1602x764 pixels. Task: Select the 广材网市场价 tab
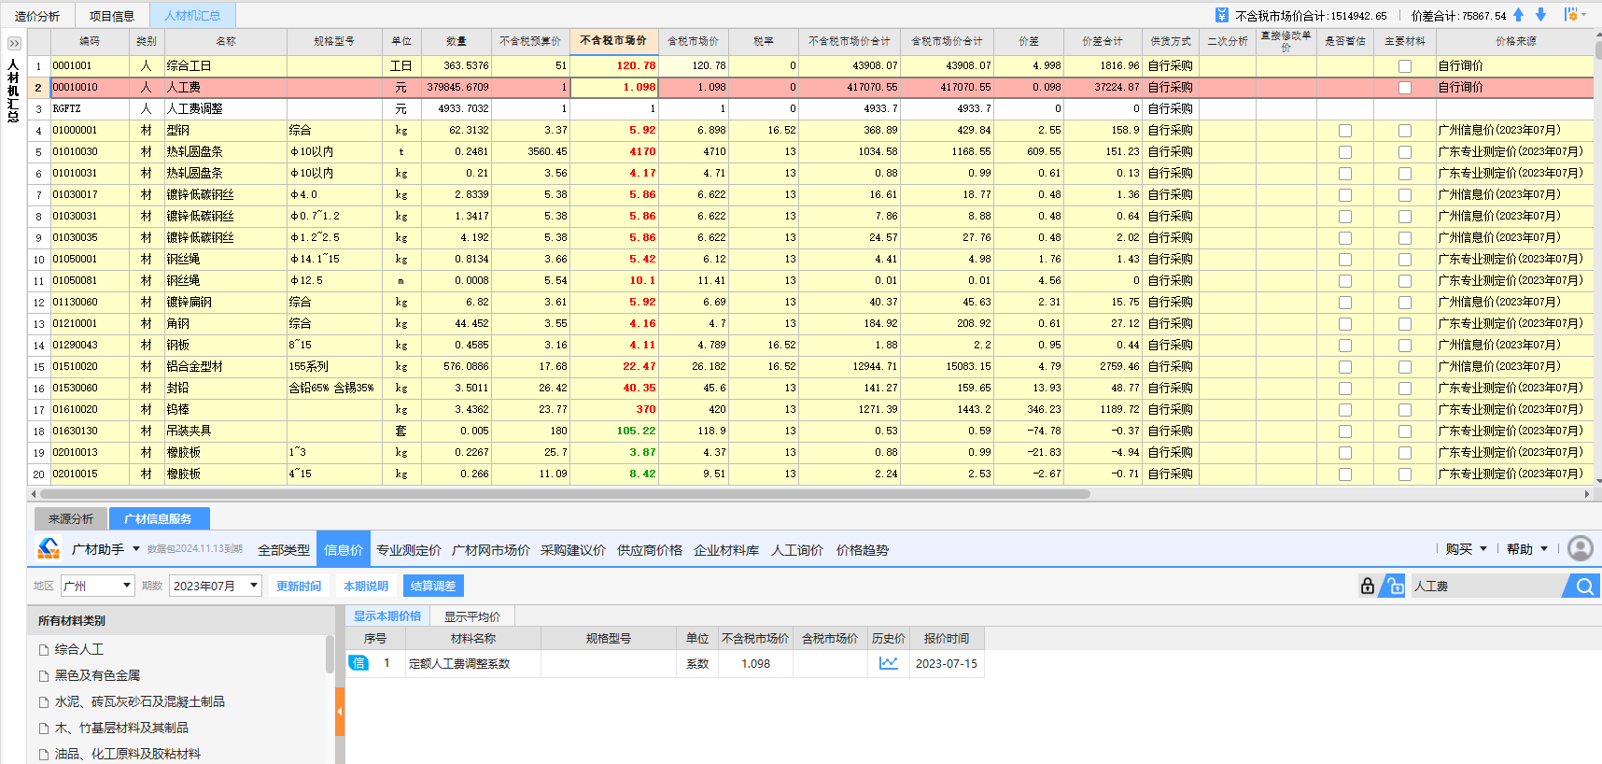coord(491,550)
